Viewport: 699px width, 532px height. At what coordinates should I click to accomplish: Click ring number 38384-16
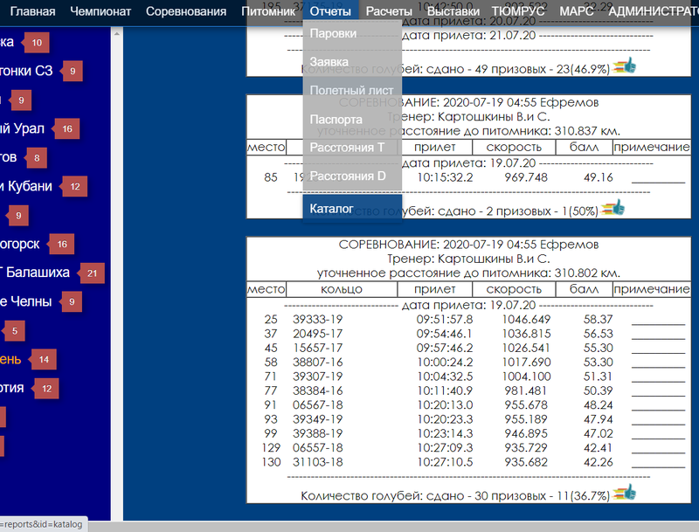pos(317,390)
